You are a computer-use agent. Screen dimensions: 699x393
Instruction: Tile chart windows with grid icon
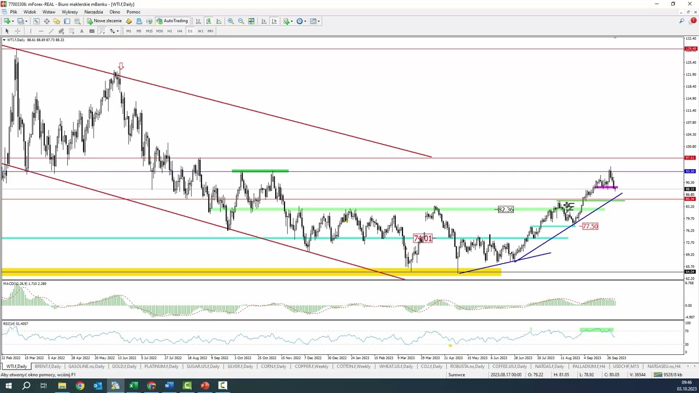pos(251,21)
